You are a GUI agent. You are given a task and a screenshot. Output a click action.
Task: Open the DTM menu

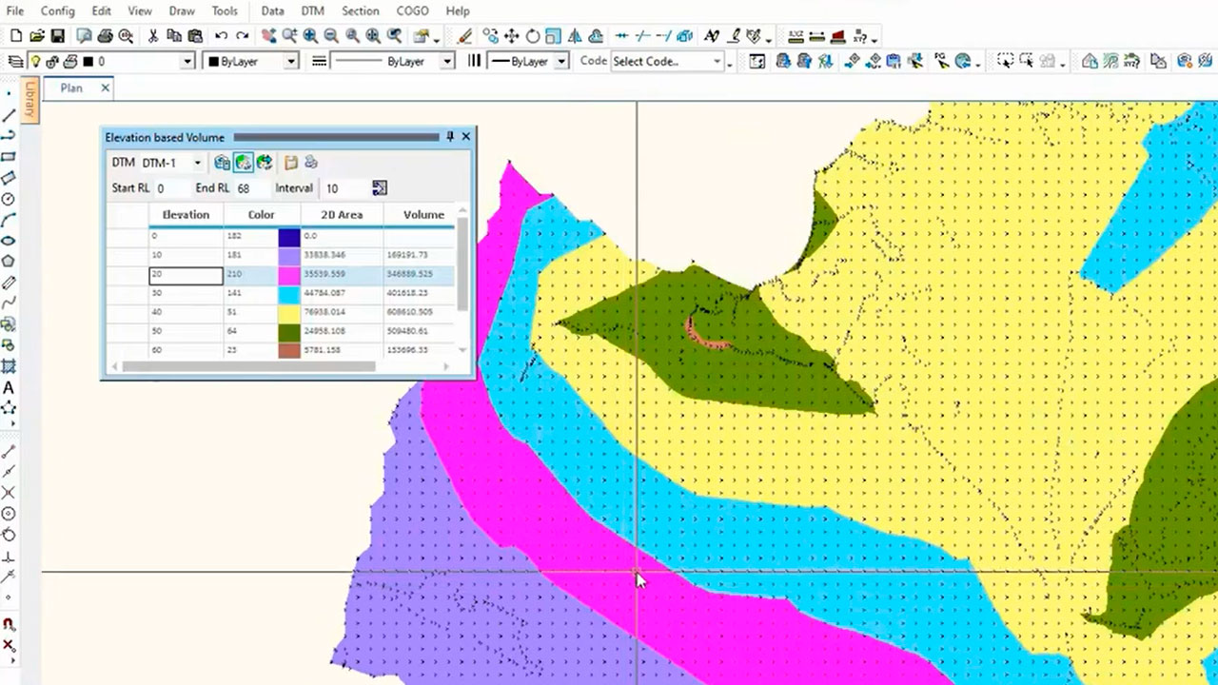point(312,11)
